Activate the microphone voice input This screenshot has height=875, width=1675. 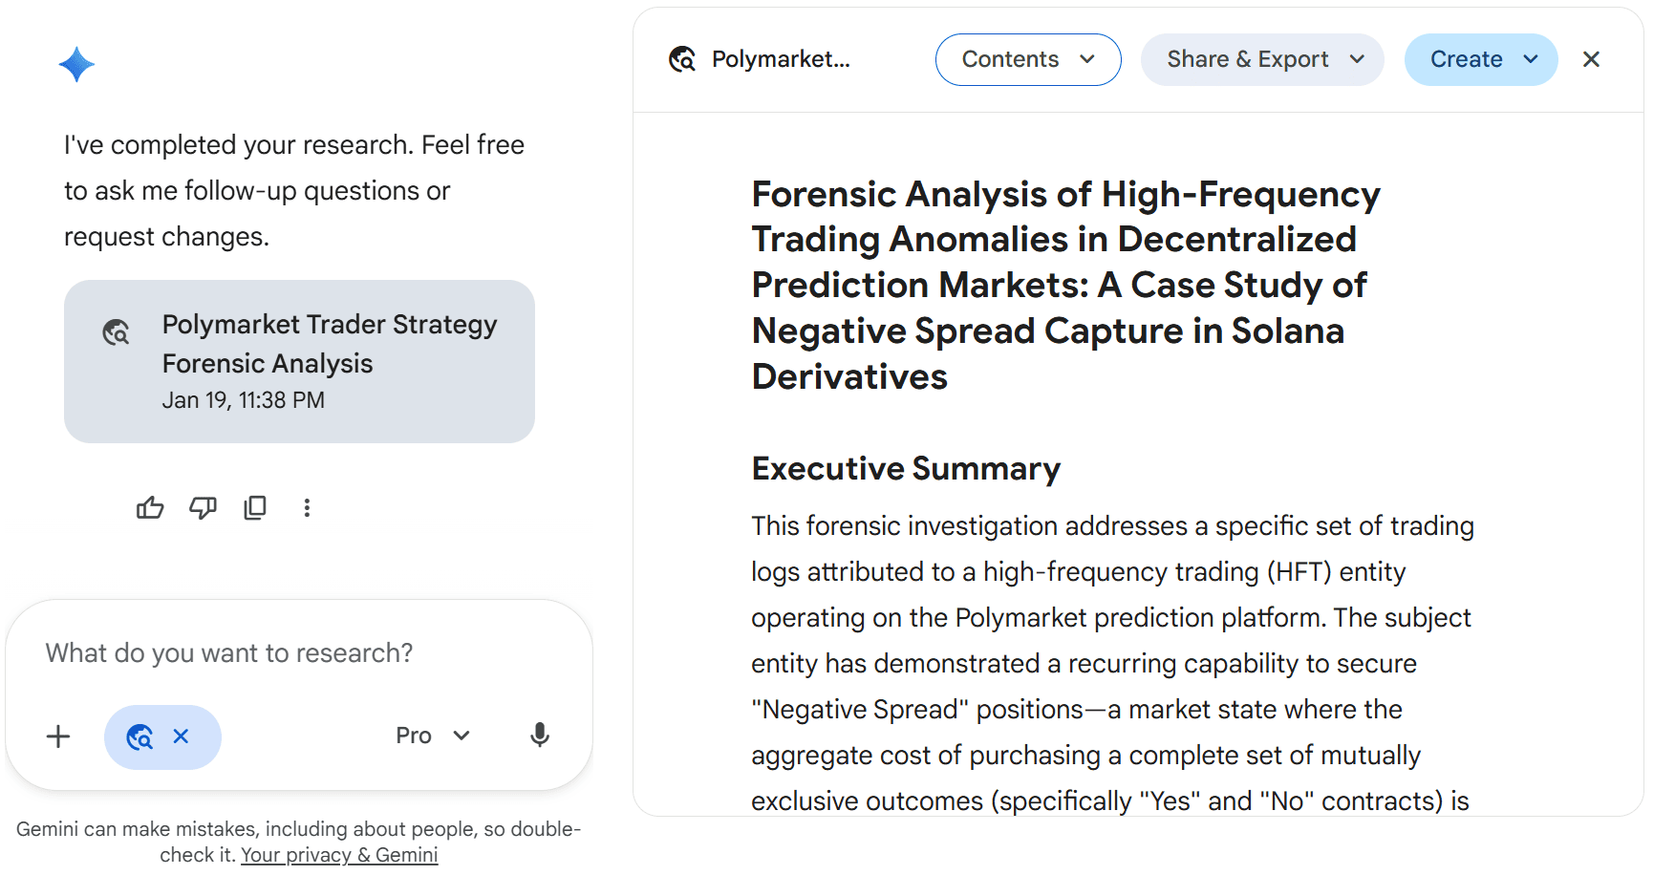(x=540, y=736)
